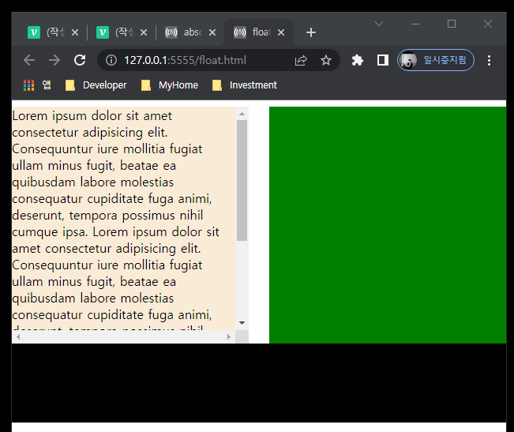Screen dimensions: 514x432
Task: Close the second (작성 tab
Action: [144, 32]
